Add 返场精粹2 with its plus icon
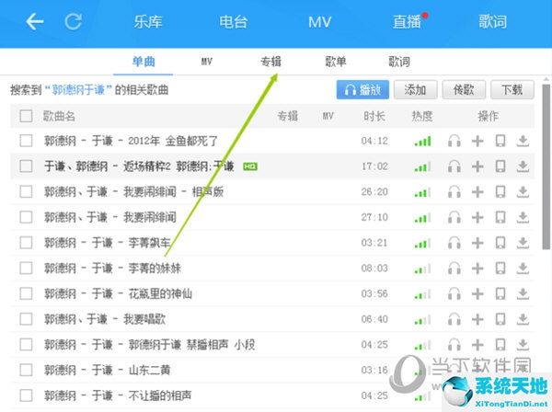This screenshot has height=412, width=552. (x=477, y=166)
